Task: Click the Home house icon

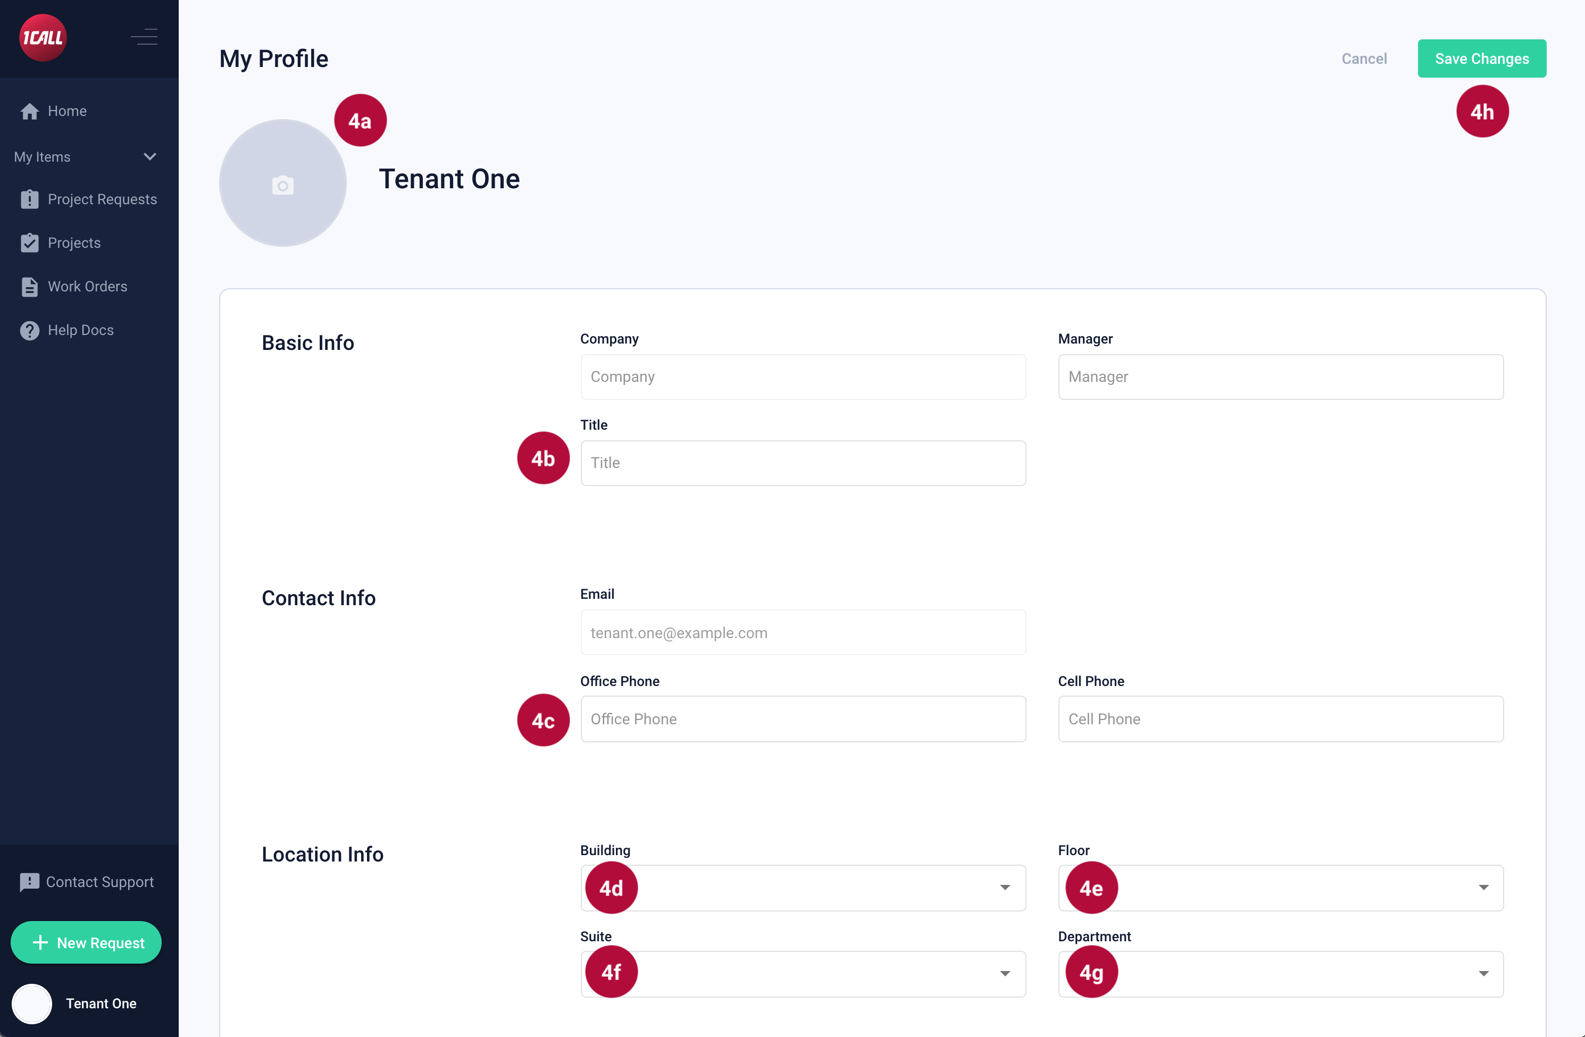Action: [29, 111]
